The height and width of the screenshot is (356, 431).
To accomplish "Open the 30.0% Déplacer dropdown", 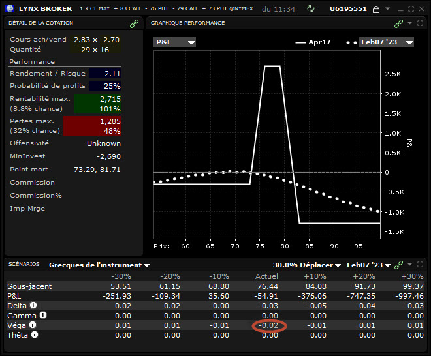I will click(307, 265).
